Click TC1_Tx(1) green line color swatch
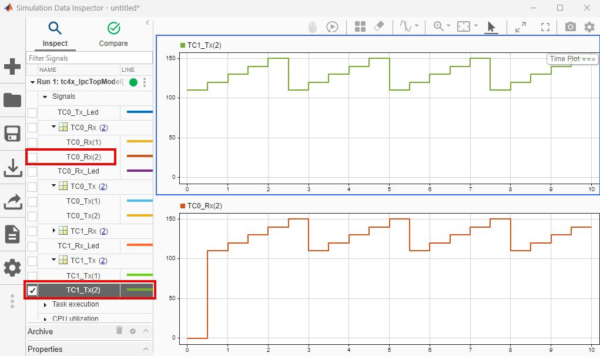Screen dimensions: 600x356 tap(140, 275)
